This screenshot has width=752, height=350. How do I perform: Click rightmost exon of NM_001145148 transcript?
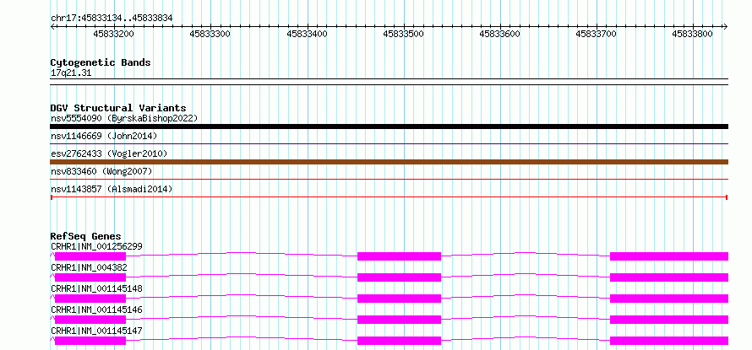[669, 299]
